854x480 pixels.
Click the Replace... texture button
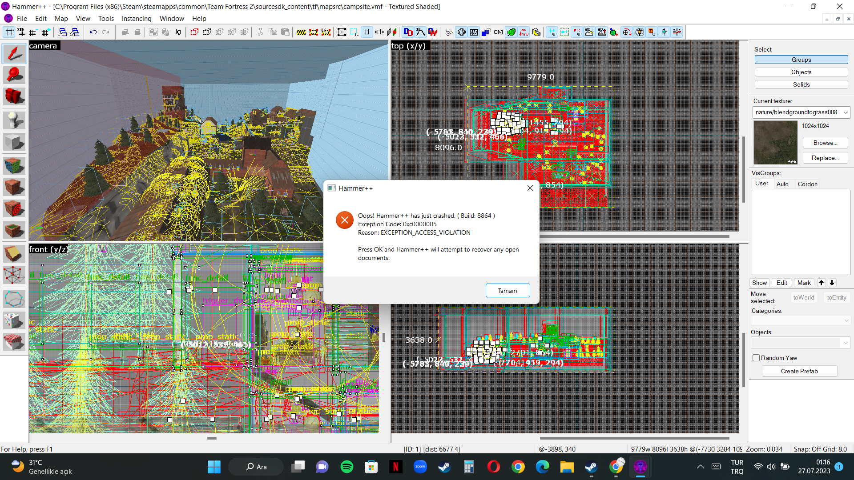(x=825, y=158)
